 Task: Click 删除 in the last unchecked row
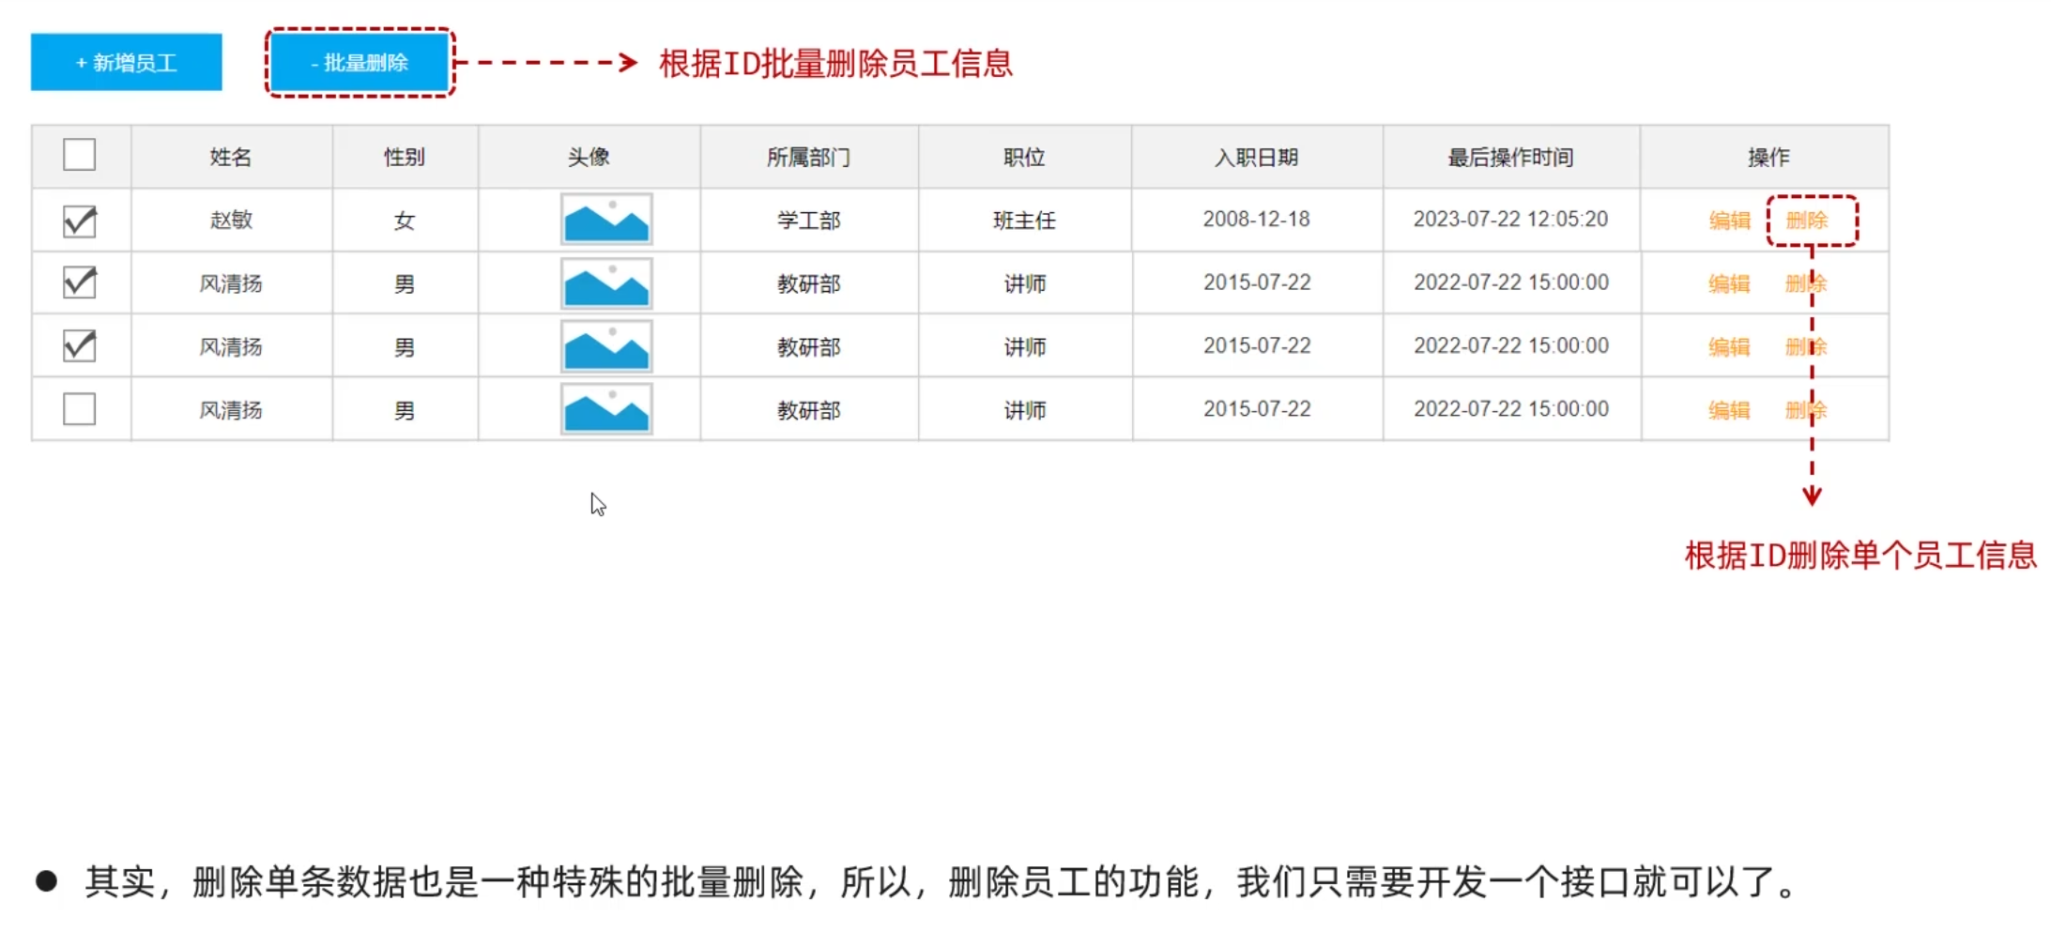click(1804, 410)
